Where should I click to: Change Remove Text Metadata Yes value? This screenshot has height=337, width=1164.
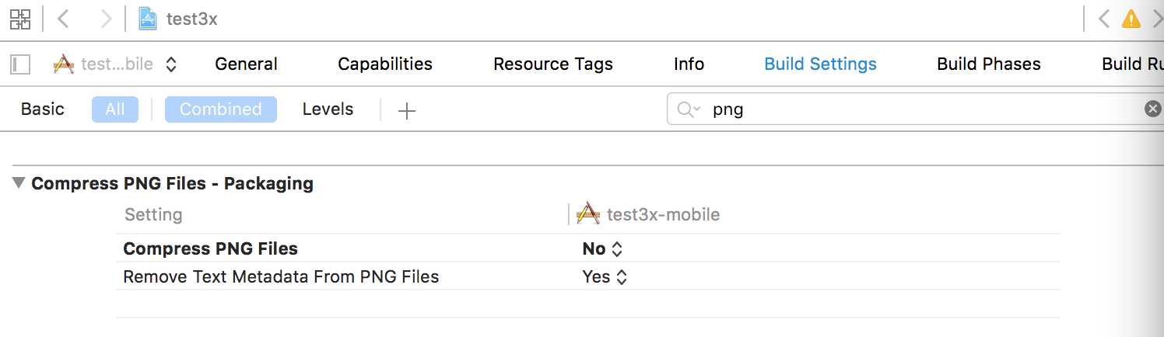pyautogui.click(x=605, y=276)
